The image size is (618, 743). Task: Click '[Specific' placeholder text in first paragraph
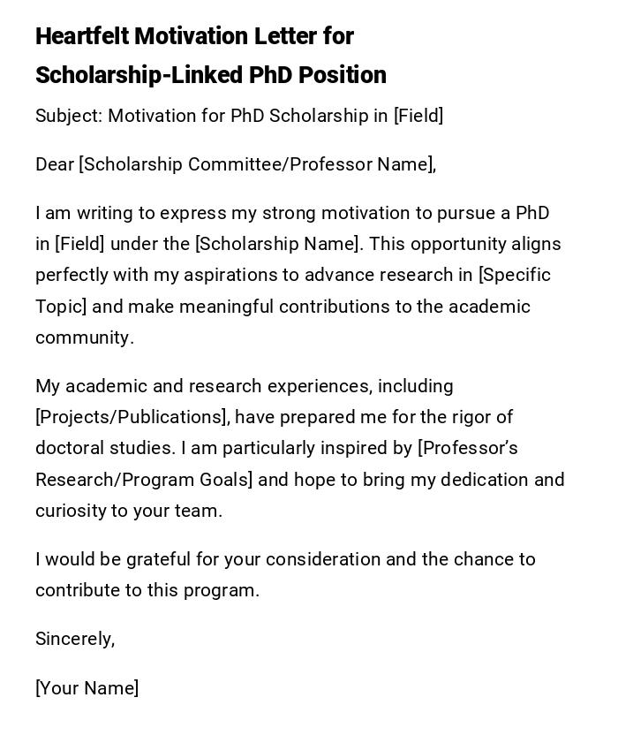coord(515,275)
